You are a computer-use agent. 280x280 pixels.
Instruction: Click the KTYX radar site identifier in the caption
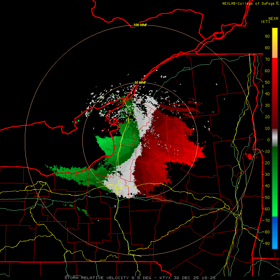coord(165,278)
